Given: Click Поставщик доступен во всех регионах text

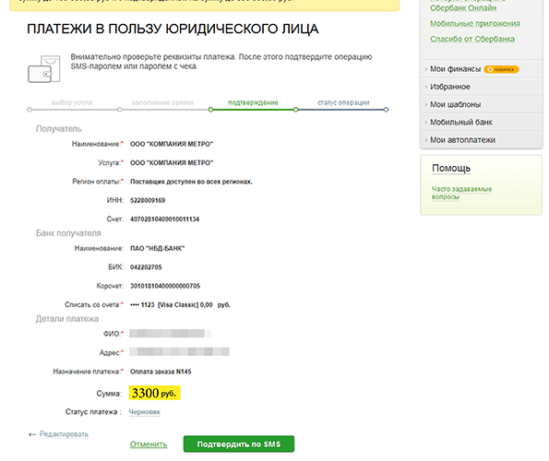Looking at the screenshot, I should (191, 182).
